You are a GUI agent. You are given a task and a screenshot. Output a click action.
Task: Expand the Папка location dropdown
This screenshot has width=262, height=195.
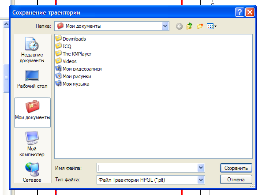165,26
